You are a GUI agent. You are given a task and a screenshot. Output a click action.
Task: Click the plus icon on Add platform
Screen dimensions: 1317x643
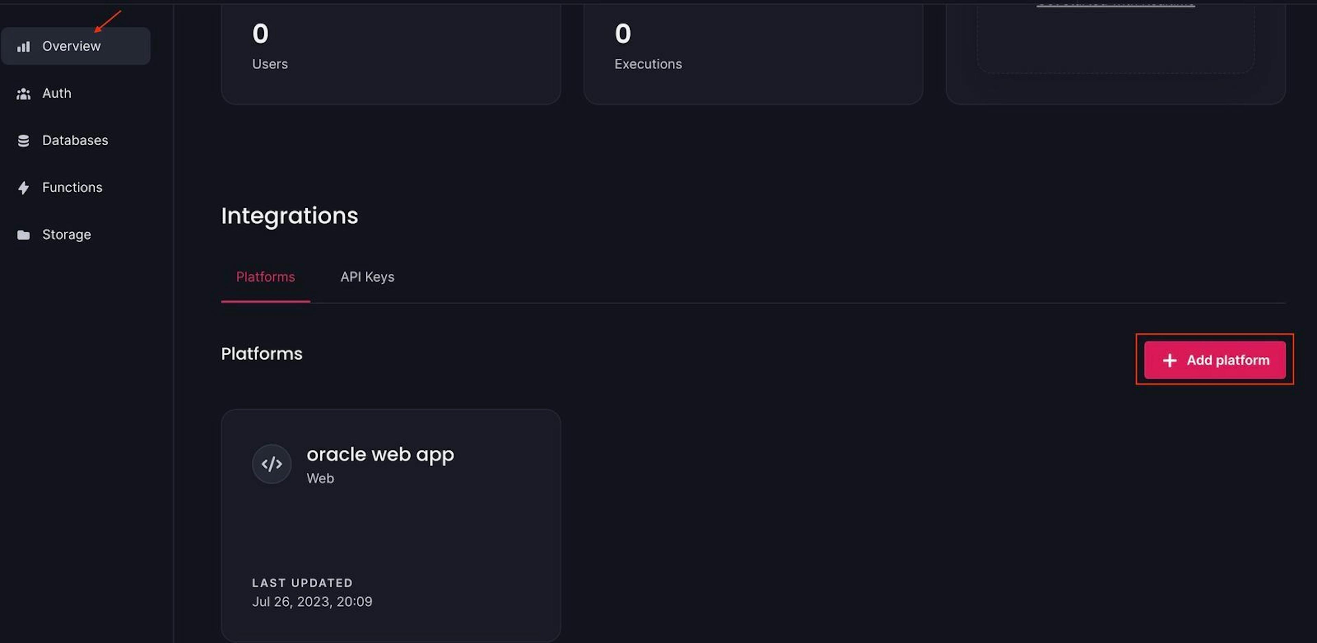point(1169,360)
